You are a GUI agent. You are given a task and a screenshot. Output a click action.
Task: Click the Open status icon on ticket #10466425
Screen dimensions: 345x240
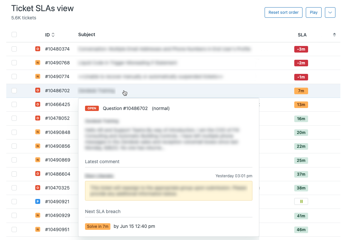tap(38, 104)
